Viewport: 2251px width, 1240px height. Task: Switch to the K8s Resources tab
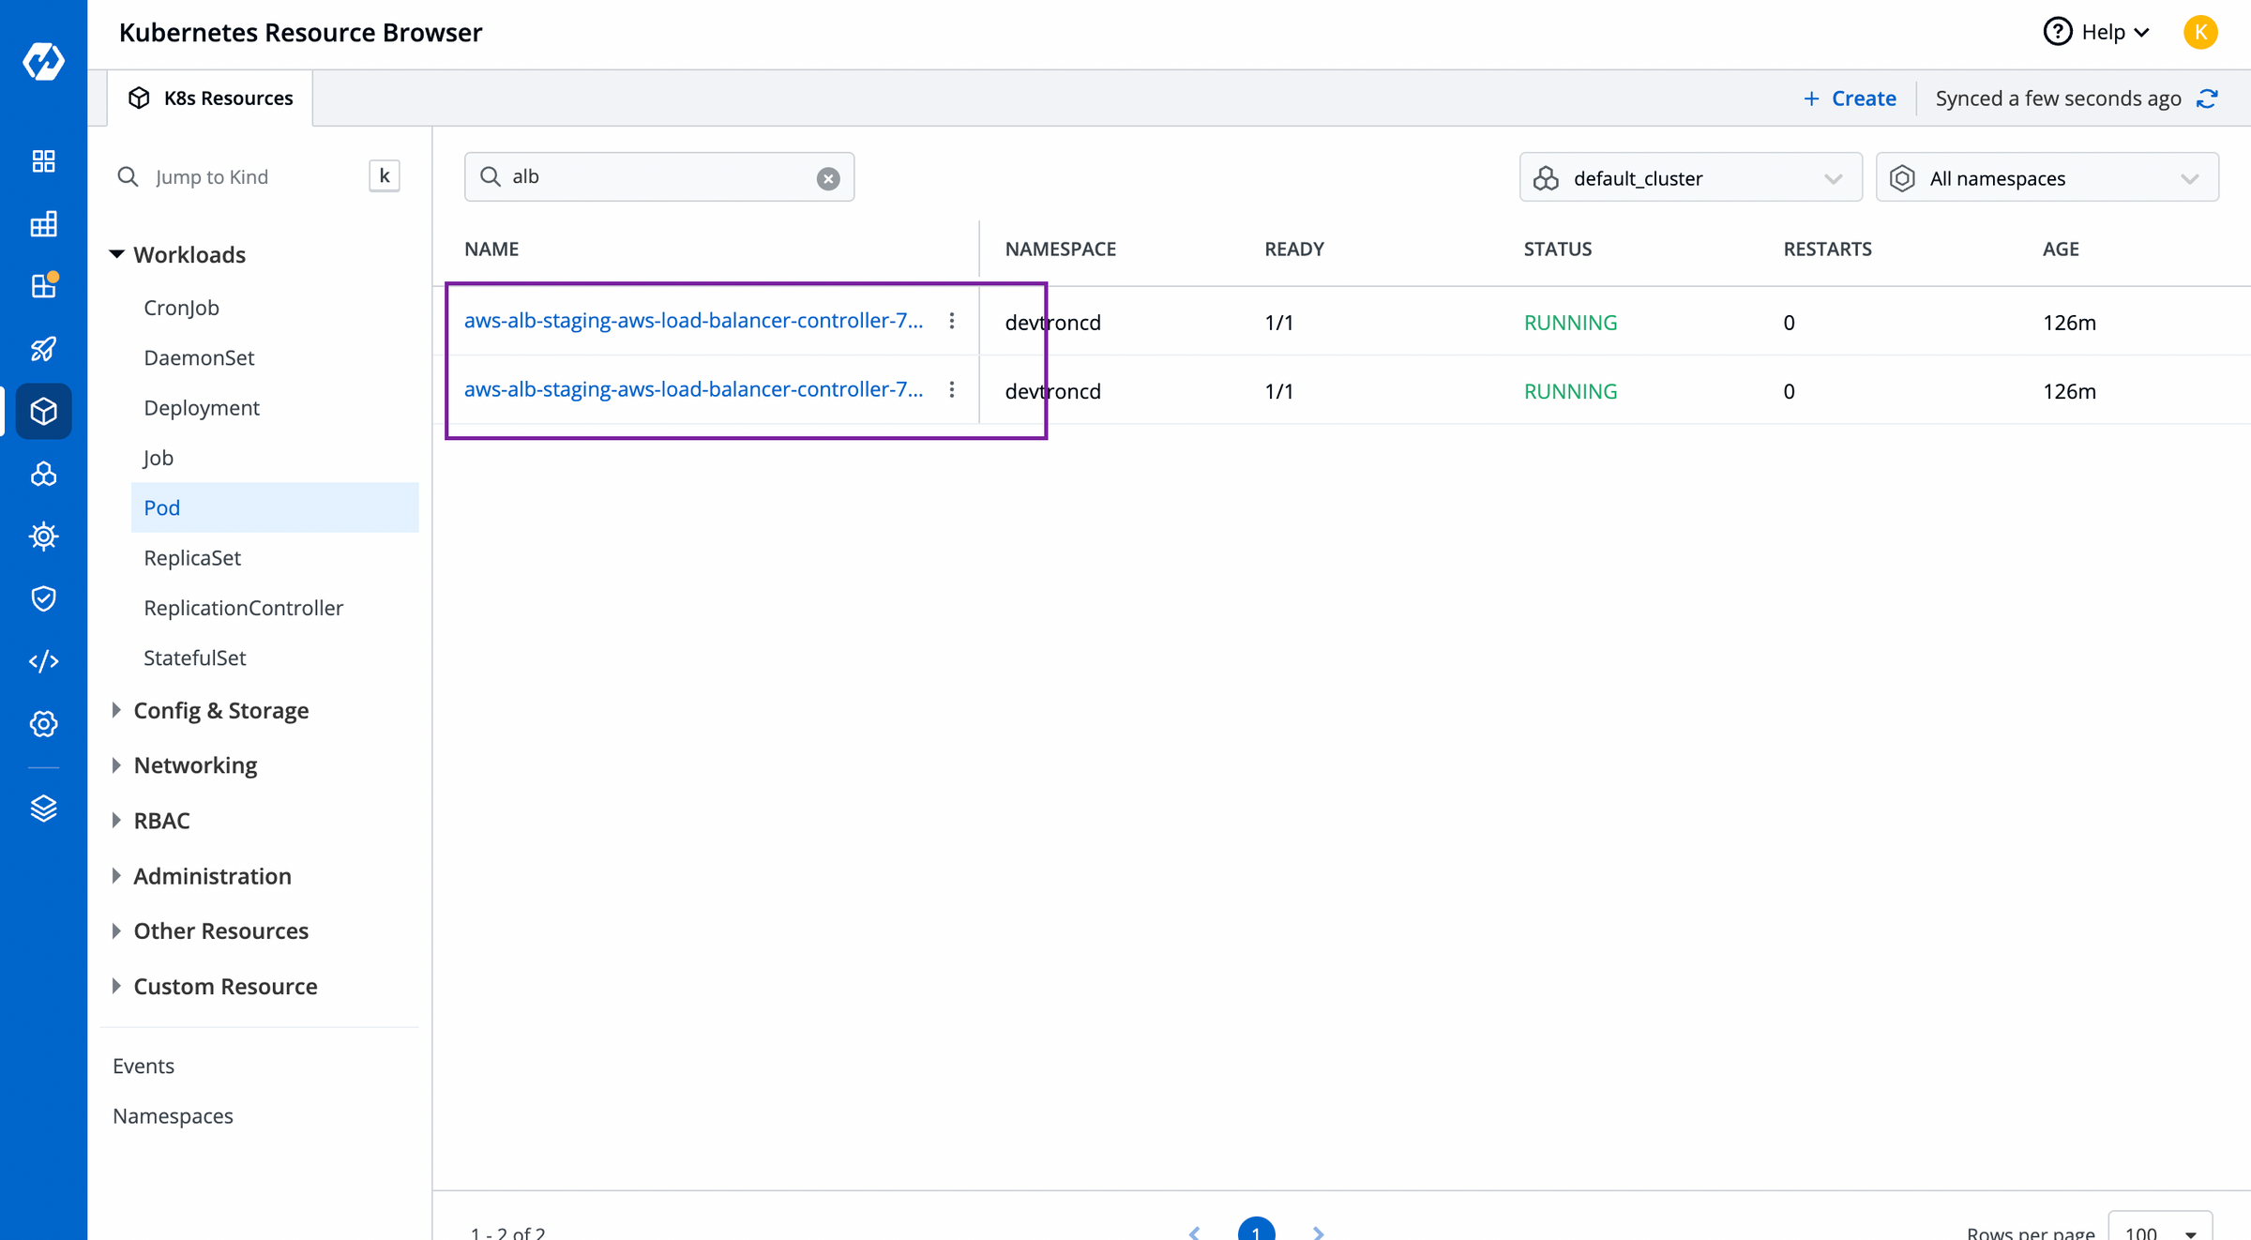coord(210,98)
